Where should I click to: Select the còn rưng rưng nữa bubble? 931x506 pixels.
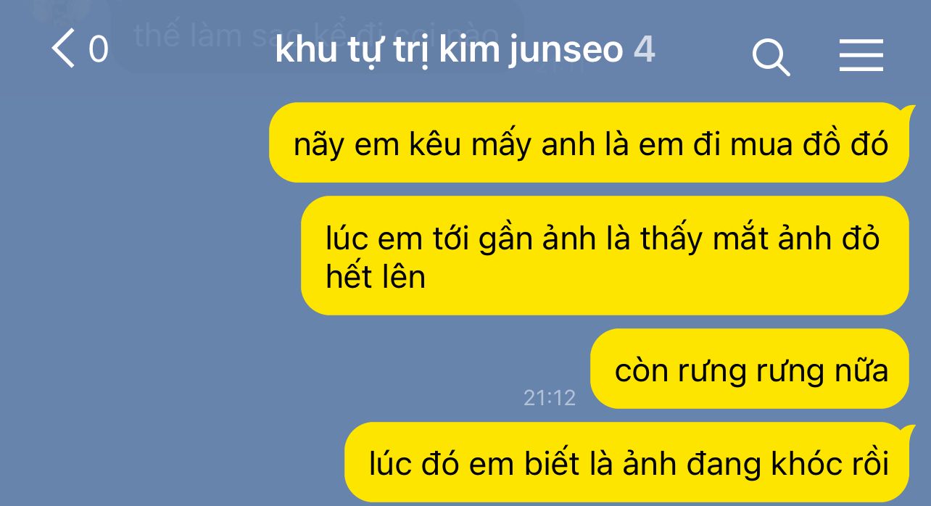pos(750,369)
